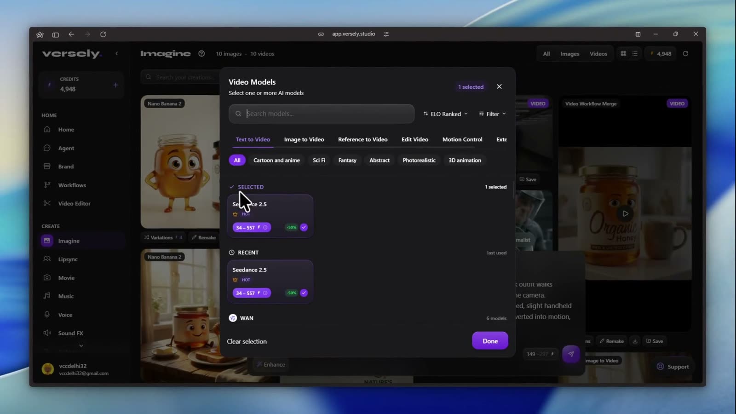Open Sound FX tool
This screenshot has width=736, height=414.
point(70,333)
